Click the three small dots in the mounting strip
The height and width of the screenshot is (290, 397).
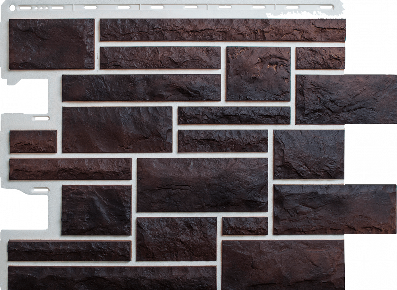(41, 8)
